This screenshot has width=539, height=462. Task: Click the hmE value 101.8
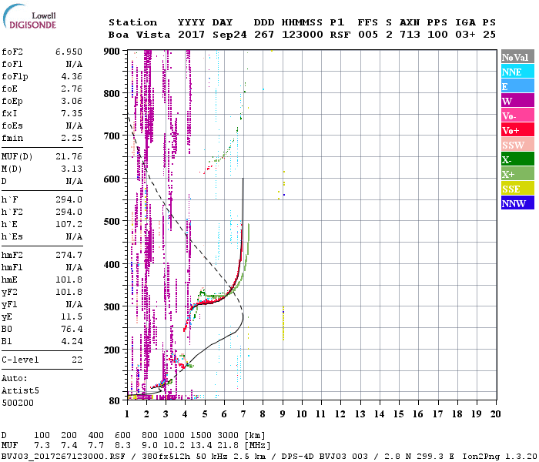69,280
